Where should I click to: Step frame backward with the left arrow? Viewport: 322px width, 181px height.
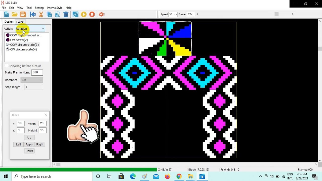(197, 14)
